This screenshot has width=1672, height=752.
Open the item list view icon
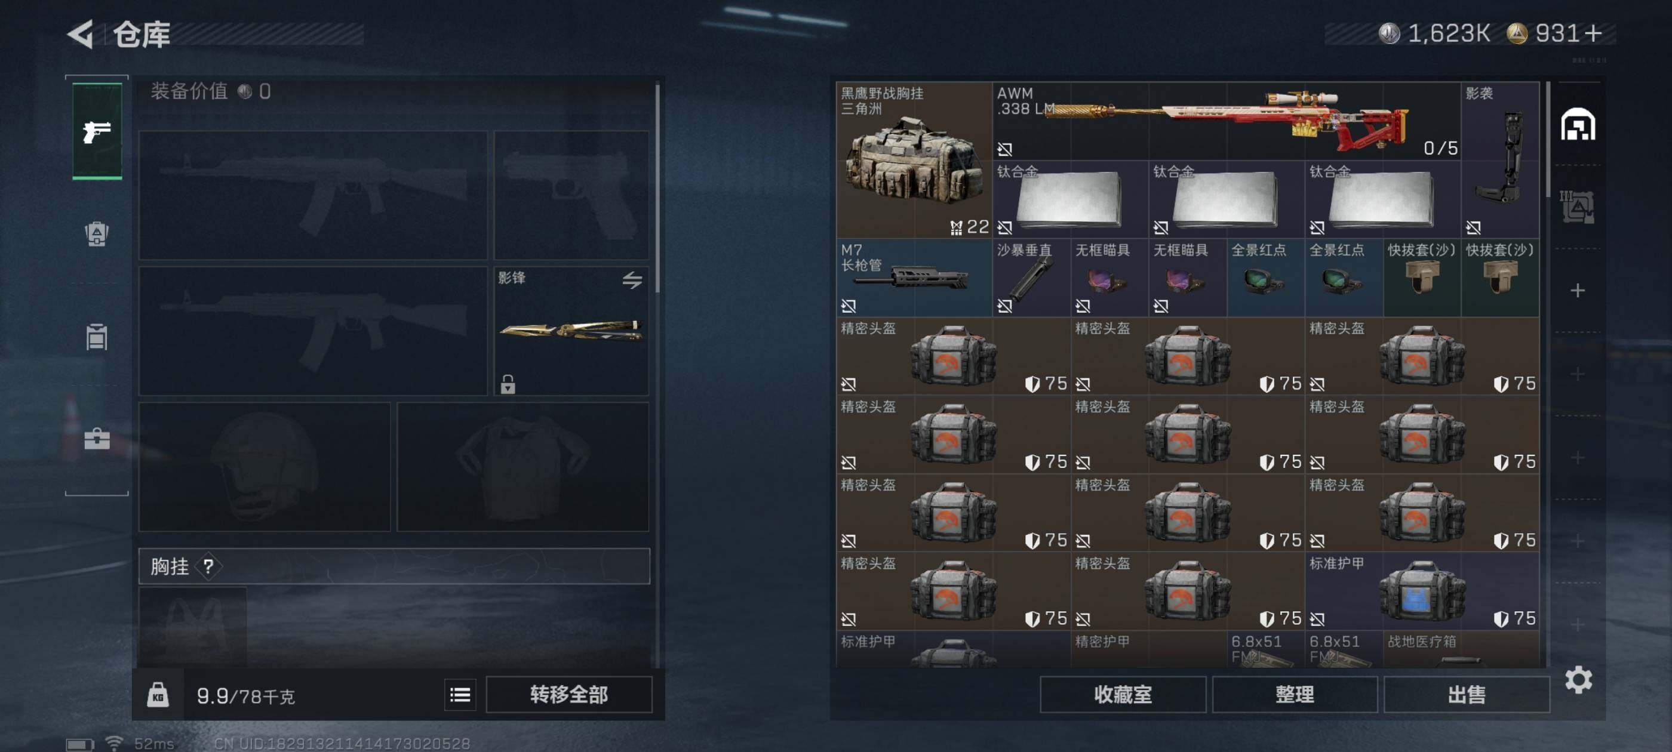(x=460, y=694)
